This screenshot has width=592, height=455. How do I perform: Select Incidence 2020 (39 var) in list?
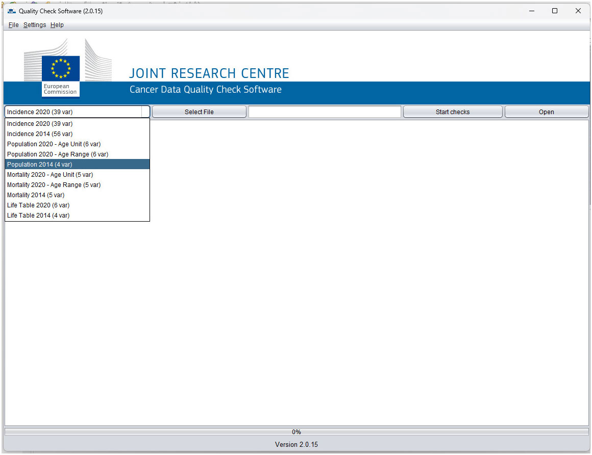coord(77,124)
